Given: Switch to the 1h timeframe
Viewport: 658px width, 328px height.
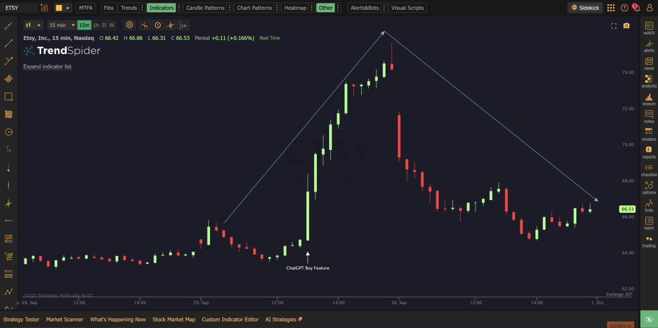Looking at the screenshot, I should tap(96, 25).
